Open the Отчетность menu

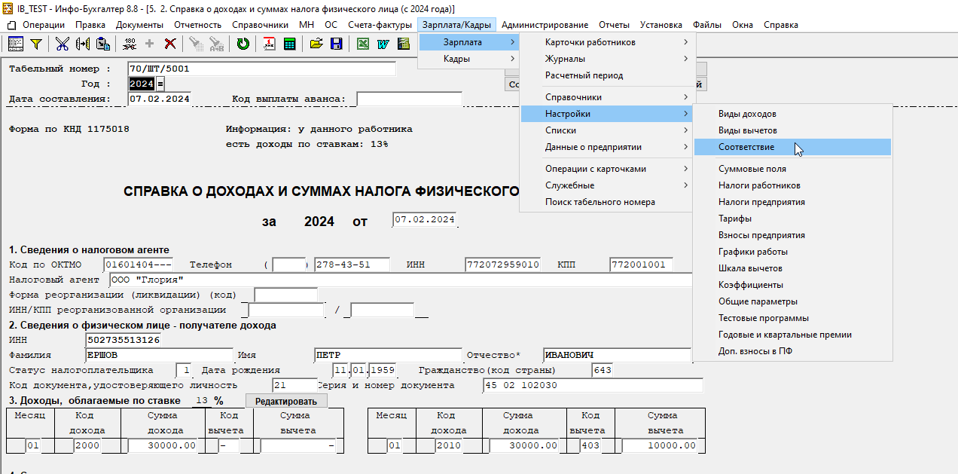click(198, 25)
